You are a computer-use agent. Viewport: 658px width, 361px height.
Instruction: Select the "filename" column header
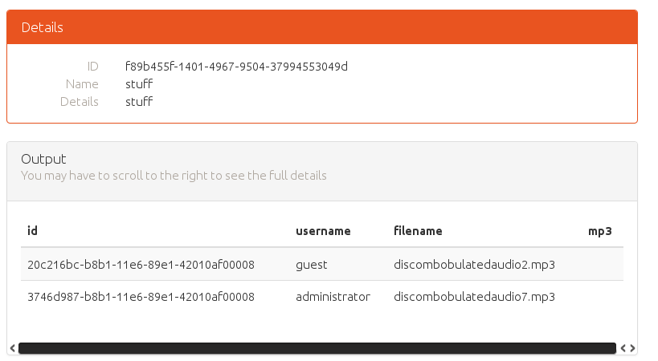coord(418,231)
